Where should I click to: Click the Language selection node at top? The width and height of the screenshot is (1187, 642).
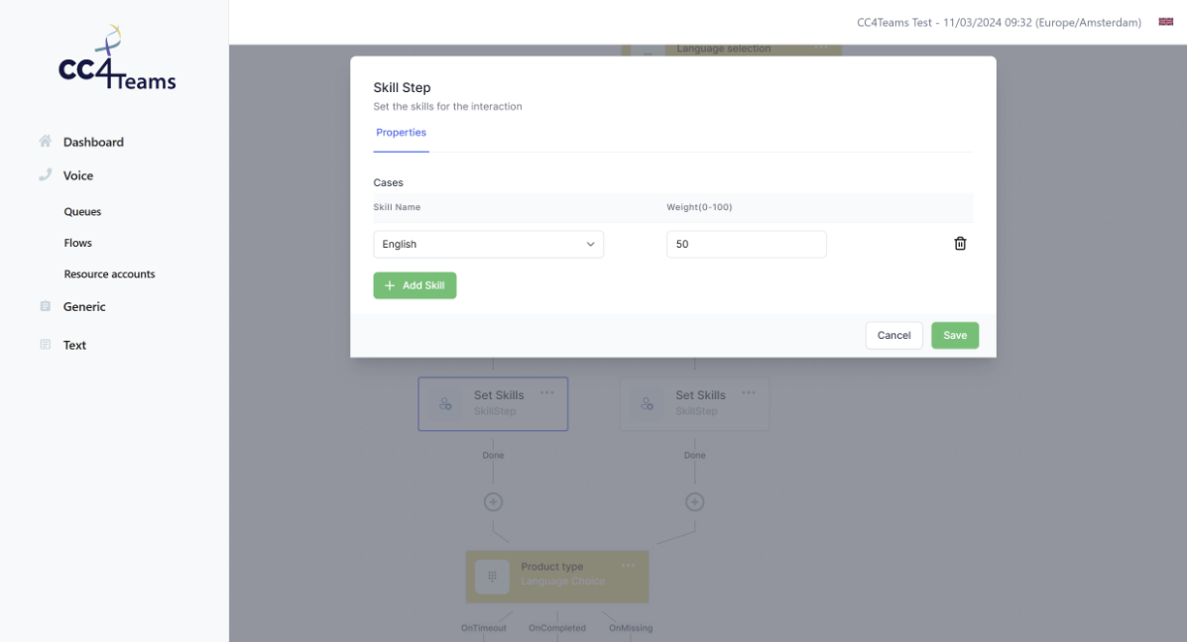731,50
